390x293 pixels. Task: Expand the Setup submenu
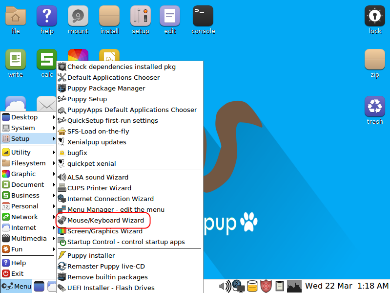pos(28,138)
